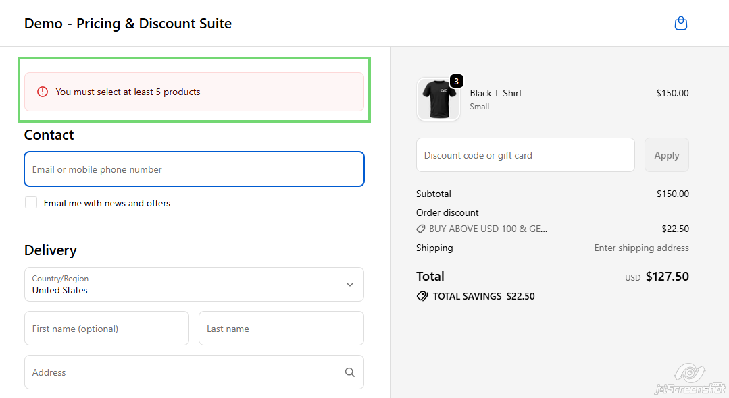Click the quantity badge on the T-shirt
The height and width of the screenshot is (398, 729).
pos(457,82)
